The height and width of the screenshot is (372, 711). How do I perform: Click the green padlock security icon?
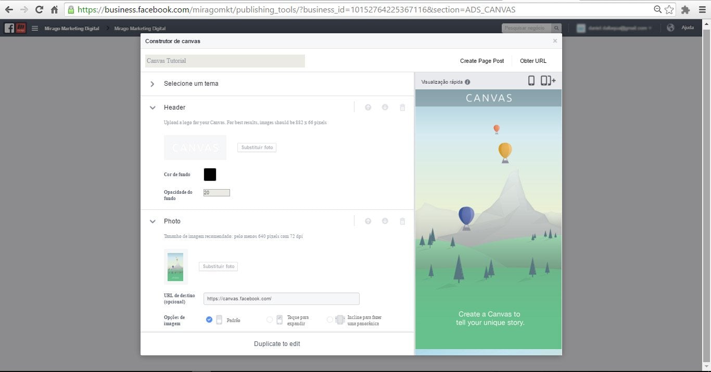pos(71,9)
